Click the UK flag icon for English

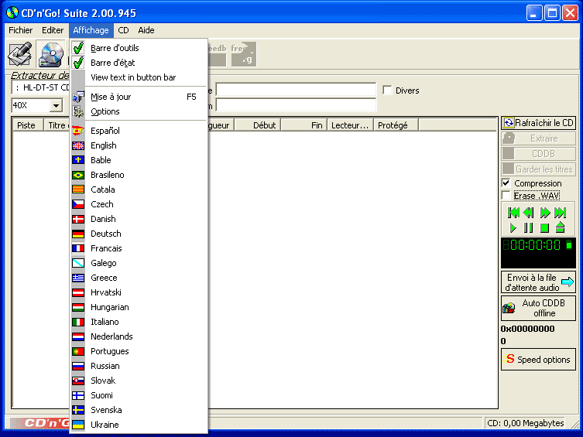(x=78, y=145)
